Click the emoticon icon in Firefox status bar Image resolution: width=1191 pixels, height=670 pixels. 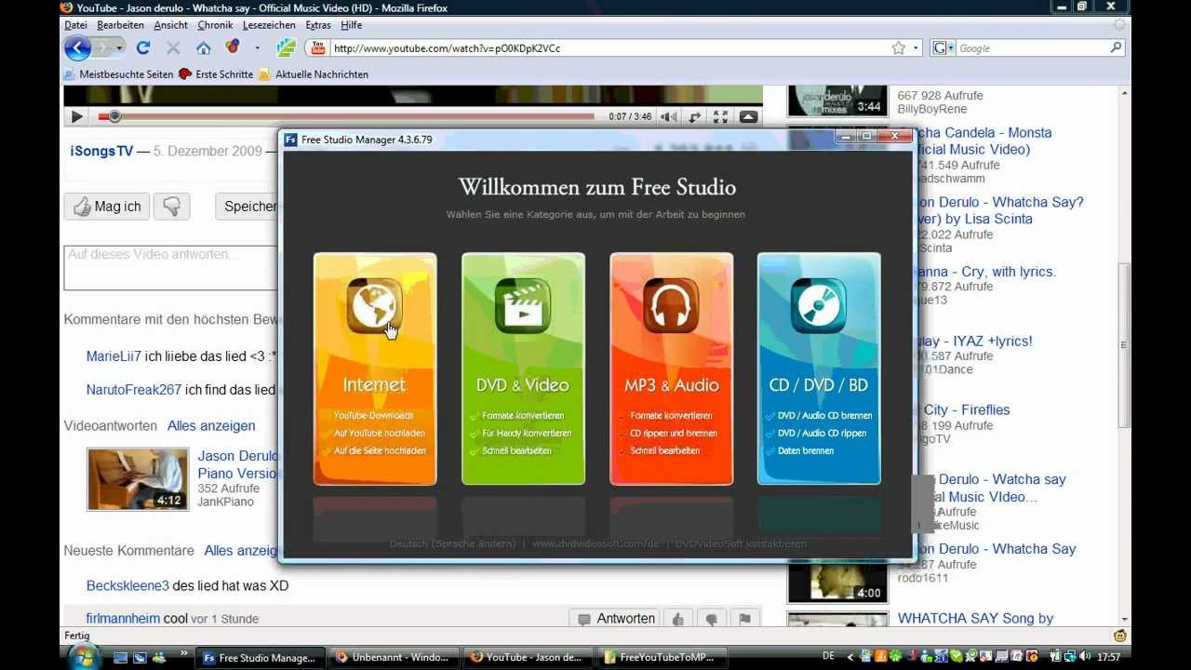1119,636
